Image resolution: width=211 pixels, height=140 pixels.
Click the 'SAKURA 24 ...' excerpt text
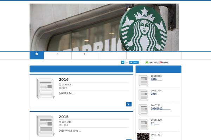pos(66,93)
